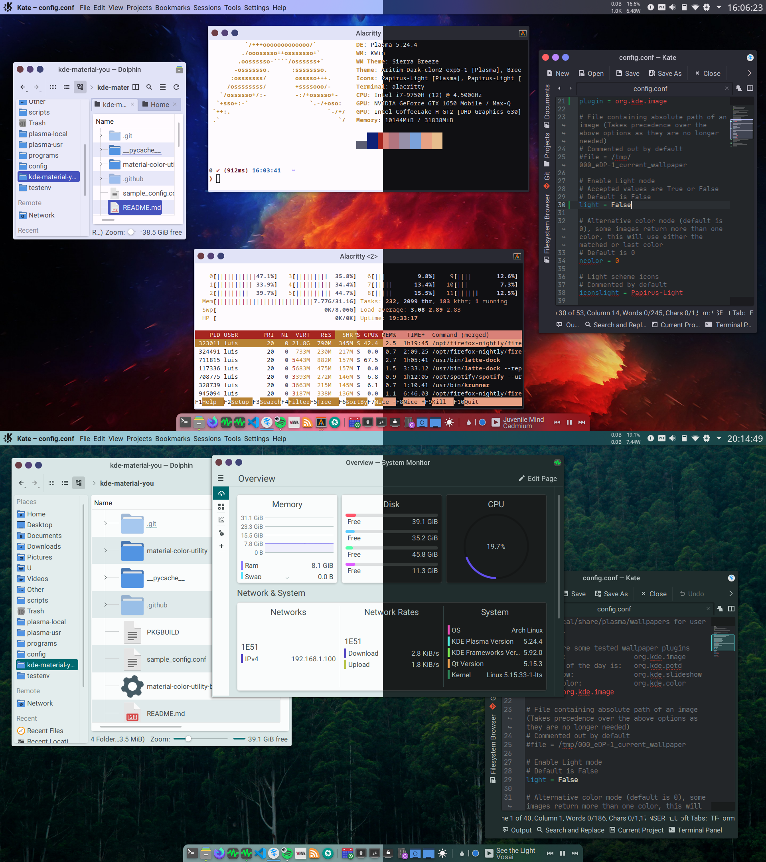Show more toolbar items after Close in upper Kate
This screenshot has height=862, width=766.
click(x=749, y=73)
